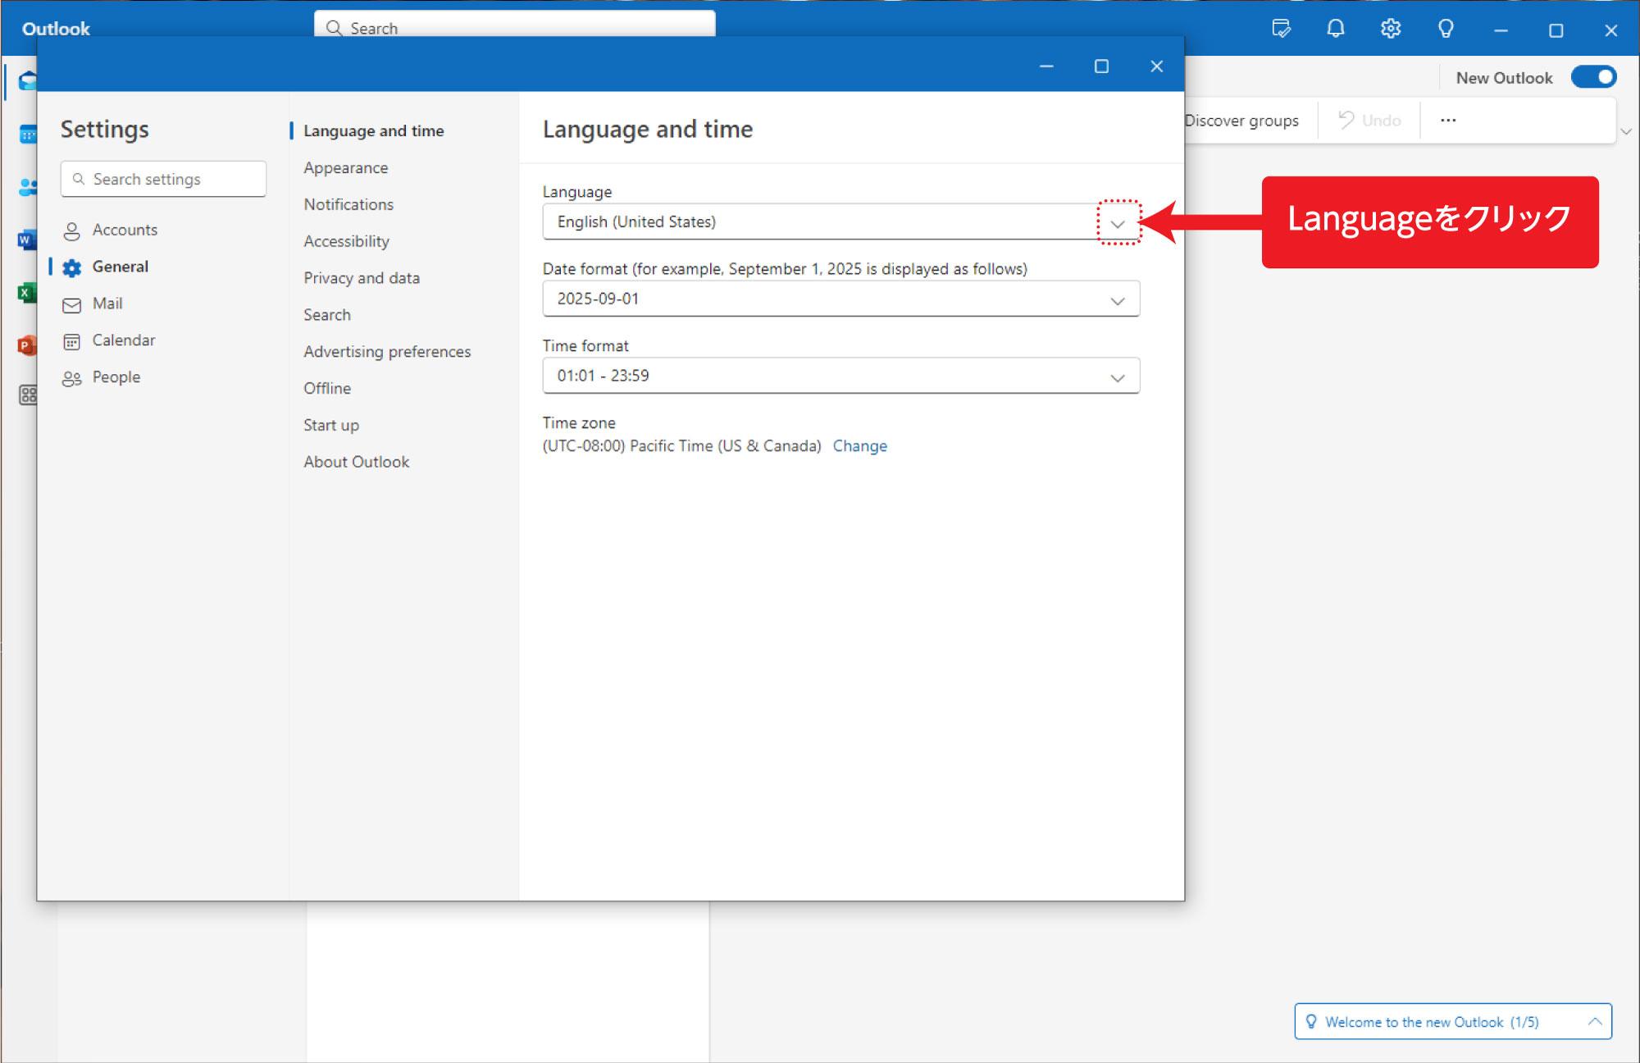Screen dimensions: 1640x1063
Task: Open settings via the gear icon
Action: (1391, 30)
